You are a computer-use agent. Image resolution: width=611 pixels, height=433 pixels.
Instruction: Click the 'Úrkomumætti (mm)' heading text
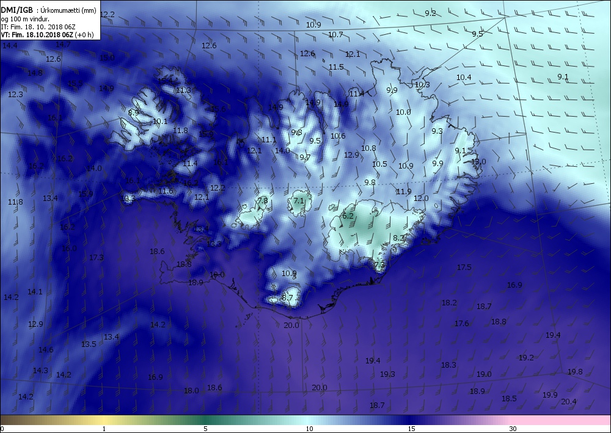click(x=68, y=10)
